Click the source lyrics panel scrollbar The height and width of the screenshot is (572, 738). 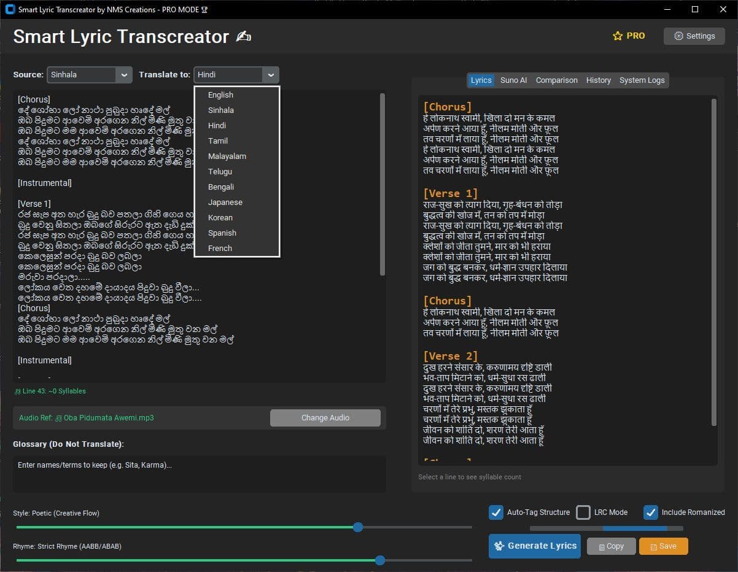pos(383,184)
